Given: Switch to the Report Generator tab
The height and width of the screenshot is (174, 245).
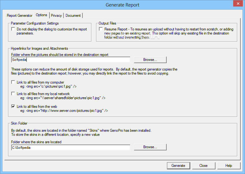Looking at the screenshot, I should 20,16.
